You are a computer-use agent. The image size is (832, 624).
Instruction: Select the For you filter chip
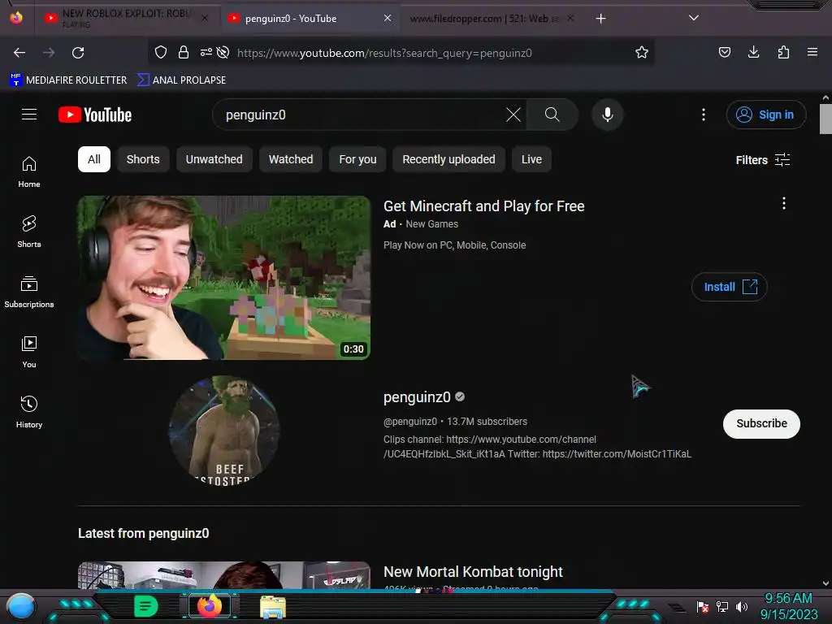click(x=357, y=159)
